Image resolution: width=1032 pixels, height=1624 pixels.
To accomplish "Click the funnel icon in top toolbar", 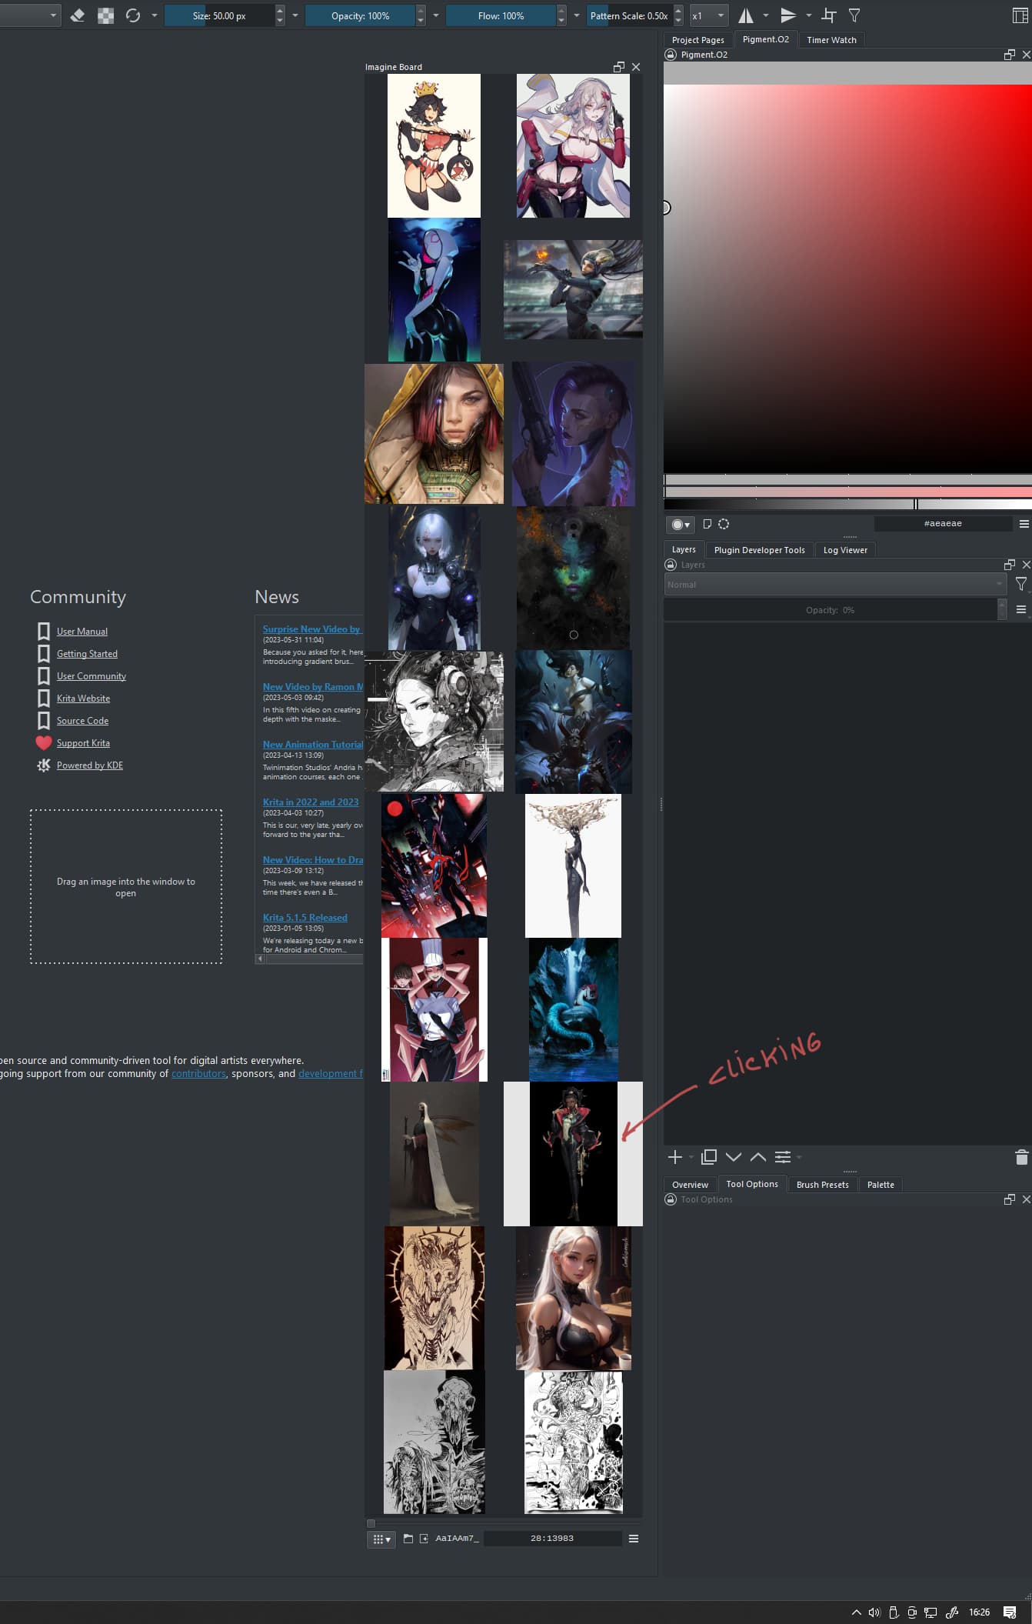I will coord(854,15).
